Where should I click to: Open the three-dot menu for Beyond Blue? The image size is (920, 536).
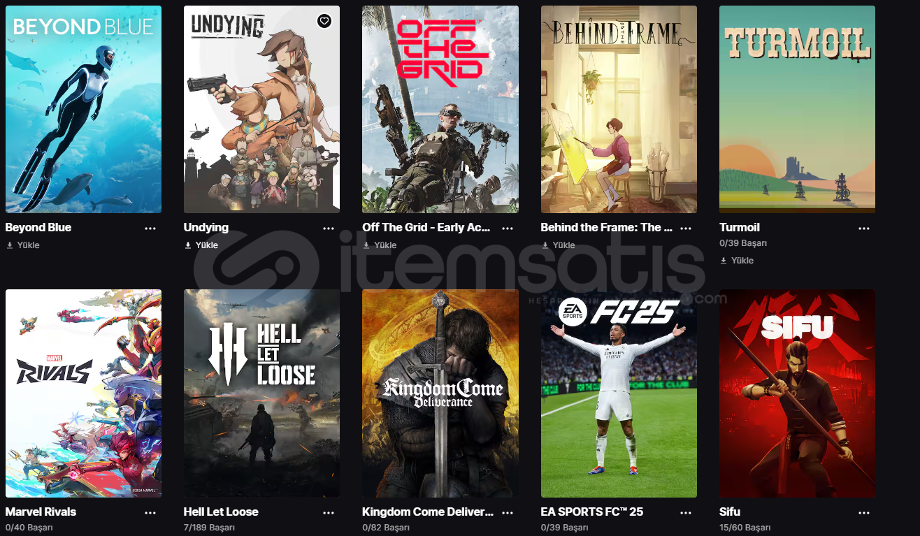point(150,228)
